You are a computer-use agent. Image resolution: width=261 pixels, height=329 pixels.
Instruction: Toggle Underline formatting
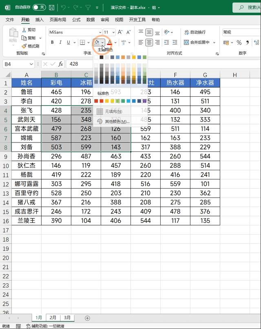pos(69,42)
